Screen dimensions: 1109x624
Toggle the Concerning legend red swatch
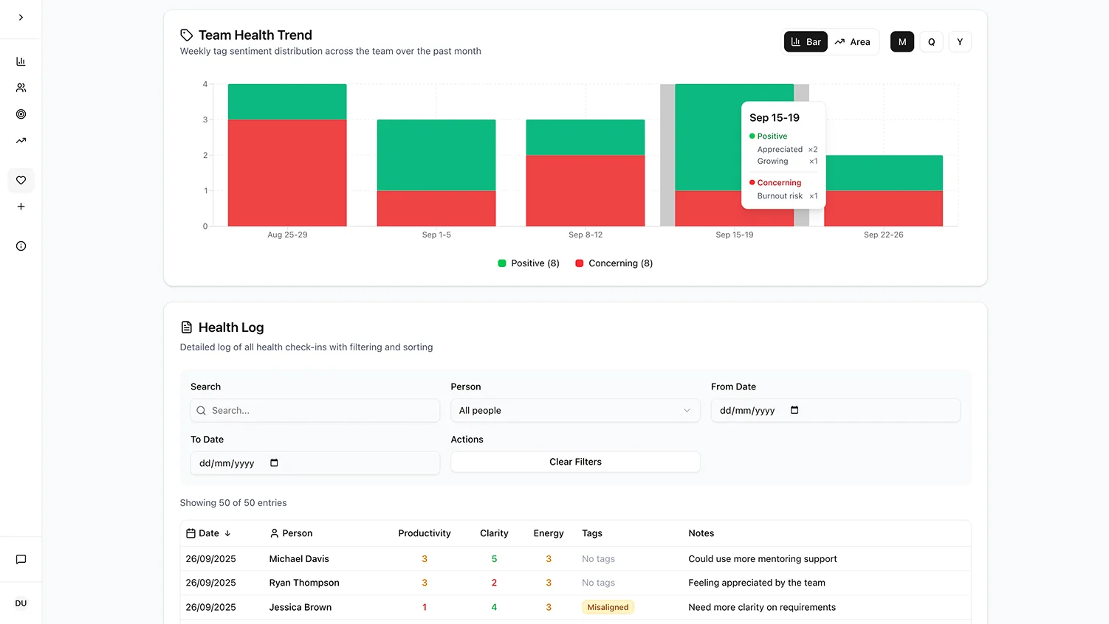pyautogui.click(x=580, y=263)
